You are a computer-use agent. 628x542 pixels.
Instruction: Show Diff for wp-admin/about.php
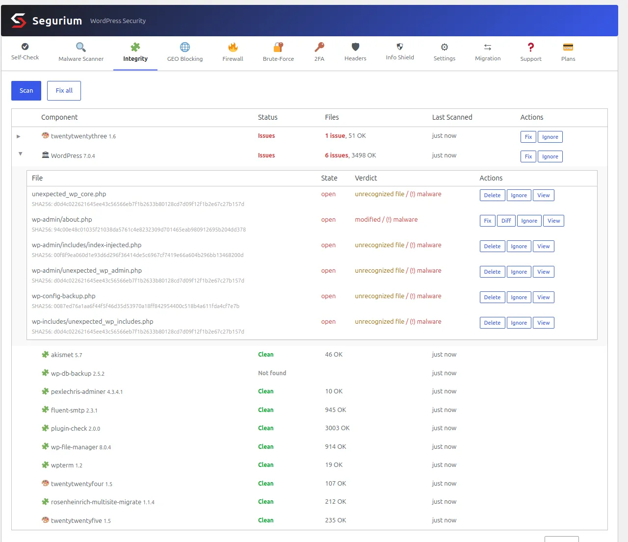pos(506,221)
